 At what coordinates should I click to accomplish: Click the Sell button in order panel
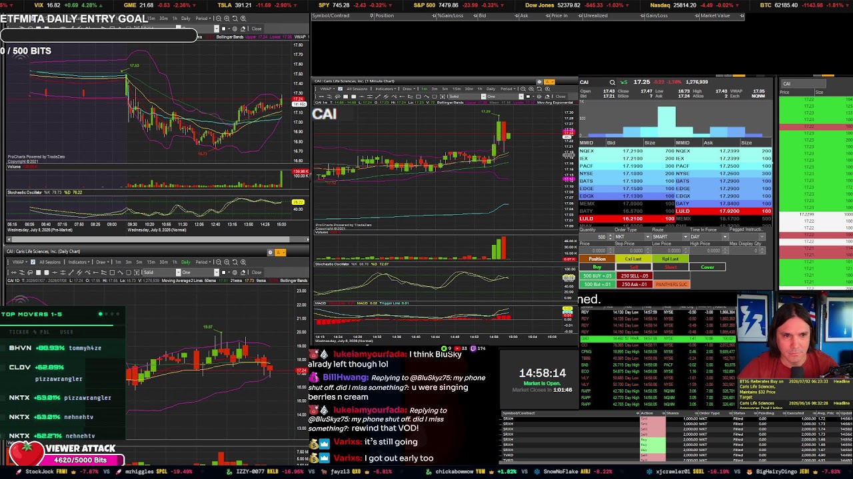tap(634, 267)
